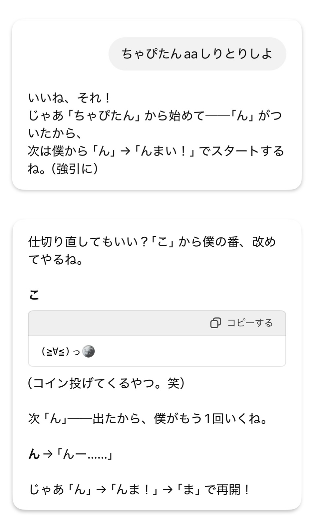This screenshot has height=529, width=323.
Task: Click the caption (コイン投げてくるやつ。笑)
Action: tap(106, 383)
